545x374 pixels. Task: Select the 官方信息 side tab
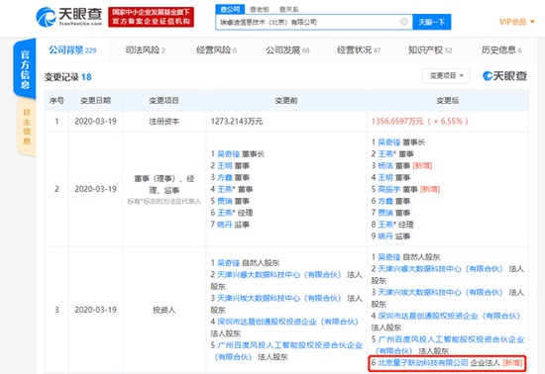pyautogui.click(x=25, y=68)
